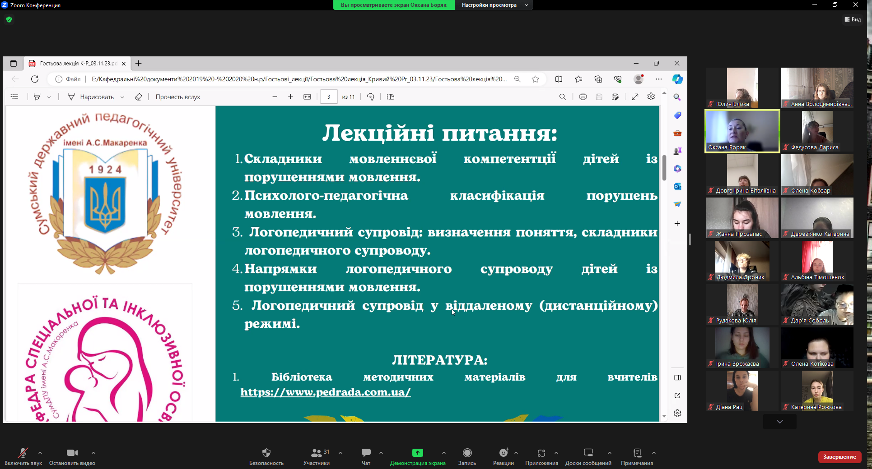Select the eraser tool in PDF toolbar
The image size is (872, 469).
139,97
